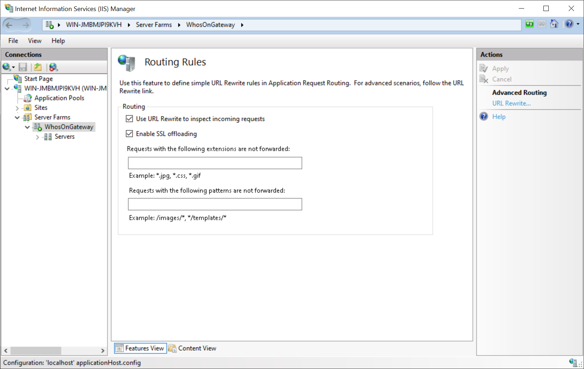Screen dimensions: 584x369
Task: Click the Apply icon in Actions pane
Action: coord(484,68)
